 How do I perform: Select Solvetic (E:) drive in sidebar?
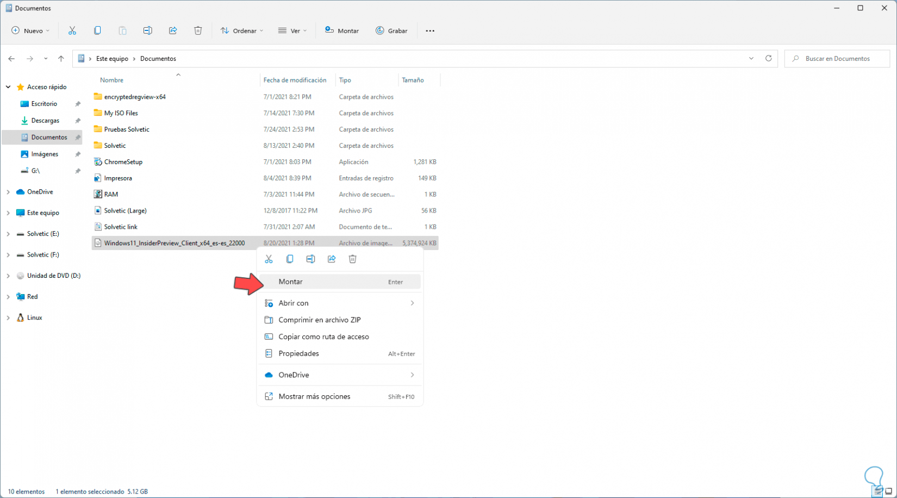(x=43, y=234)
